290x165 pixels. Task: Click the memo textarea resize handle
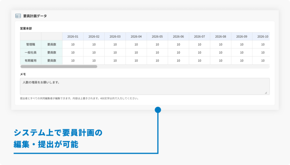(x=266, y=93)
